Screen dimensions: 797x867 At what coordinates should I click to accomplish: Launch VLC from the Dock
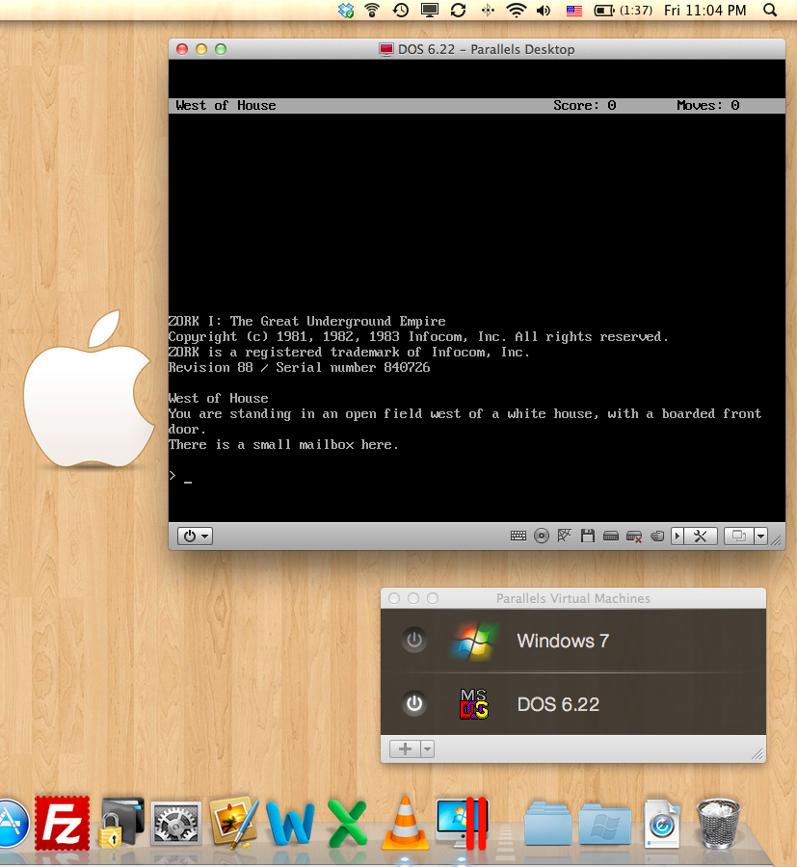[x=405, y=824]
